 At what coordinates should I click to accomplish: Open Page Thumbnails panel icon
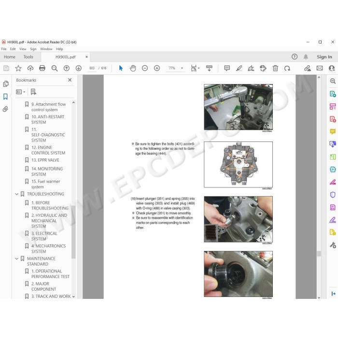click(6, 84)
